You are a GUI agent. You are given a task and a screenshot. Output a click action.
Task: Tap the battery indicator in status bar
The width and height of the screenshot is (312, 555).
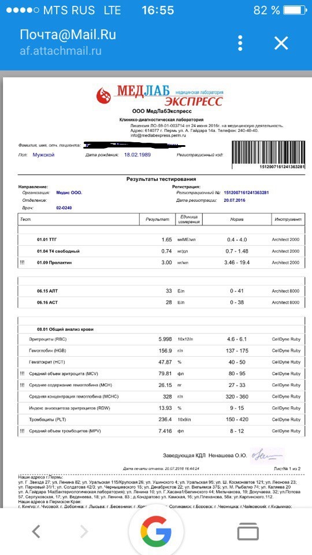(294, 10)
